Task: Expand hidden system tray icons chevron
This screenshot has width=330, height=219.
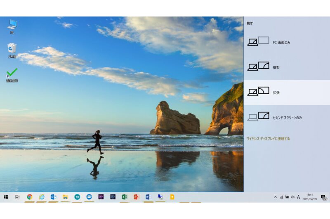Action: (276, 198)
